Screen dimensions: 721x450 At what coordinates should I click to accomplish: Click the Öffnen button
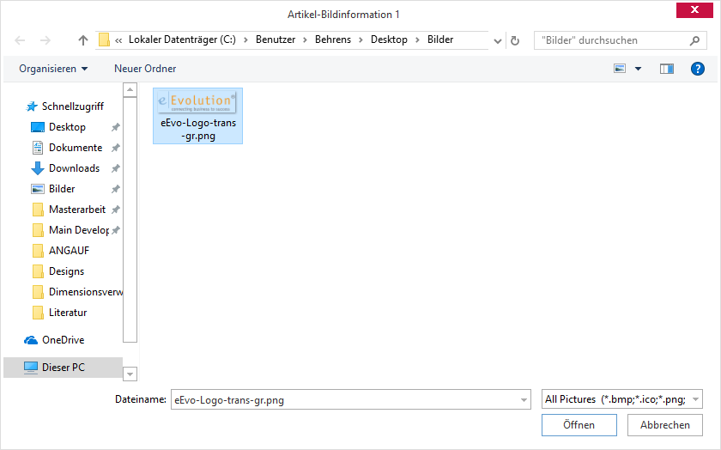coord(579,425)
